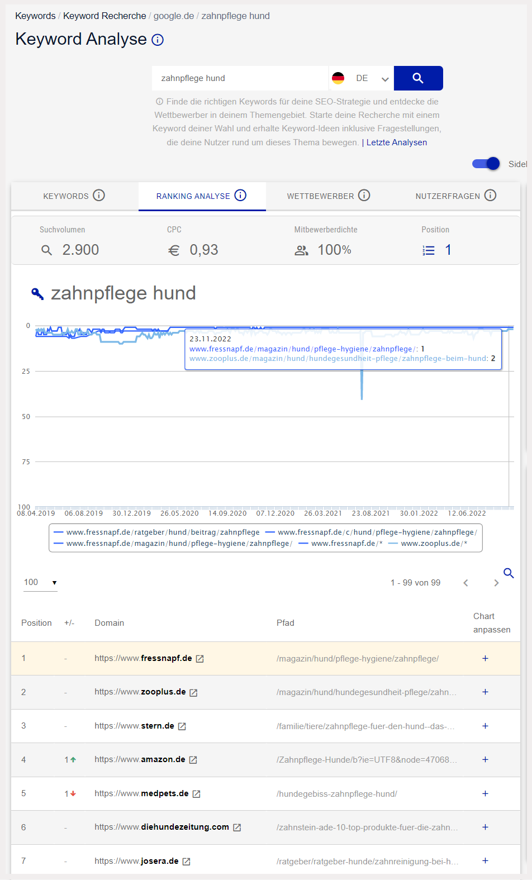
Task: Click path /hundegebiss-zahnpflege-hund/
Action: 337,794
